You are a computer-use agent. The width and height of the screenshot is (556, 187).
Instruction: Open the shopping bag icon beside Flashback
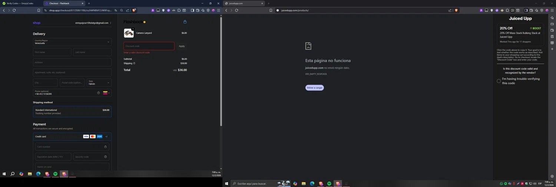pos(185,22)
